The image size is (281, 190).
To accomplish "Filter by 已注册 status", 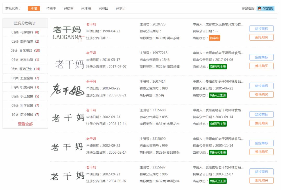I will tap(86, 8).
